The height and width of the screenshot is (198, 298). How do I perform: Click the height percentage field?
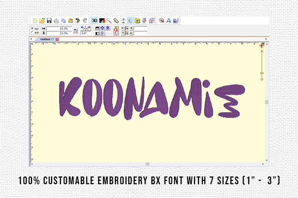click(x=66, y=33)
